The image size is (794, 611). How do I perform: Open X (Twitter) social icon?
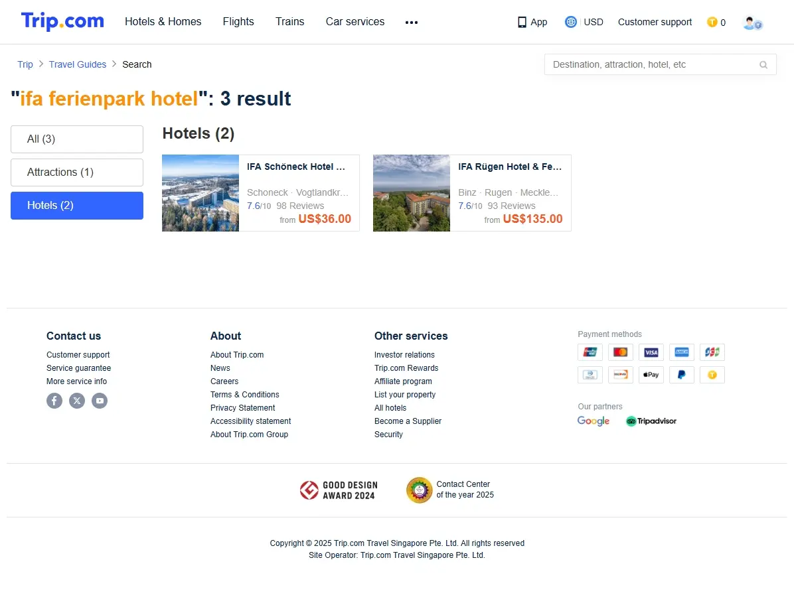pos(77,401)
